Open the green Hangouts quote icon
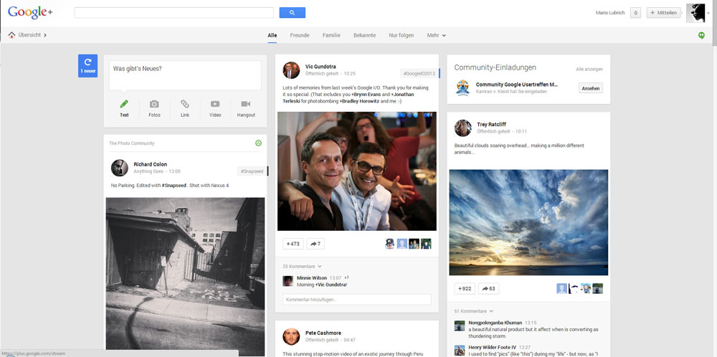 click(x=701, y=35)
